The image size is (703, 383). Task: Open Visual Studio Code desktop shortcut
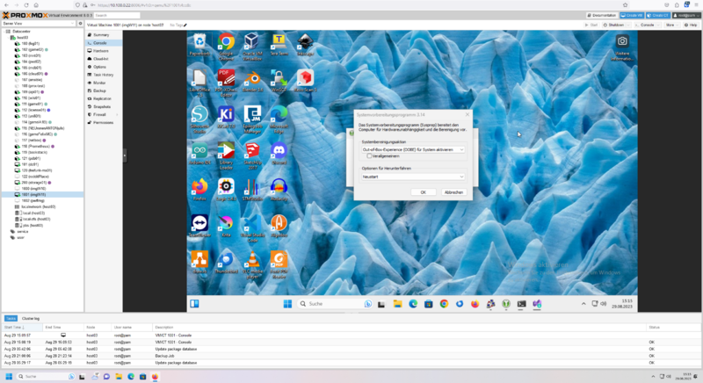tap(252, 228)
